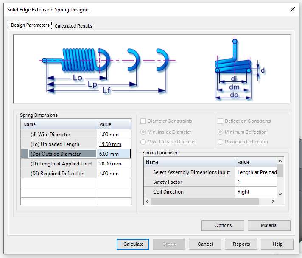The width and height of the screenshot is (302, 258).
Task: Select Min. Inside Diameter radio button
Action: point(143,132)
